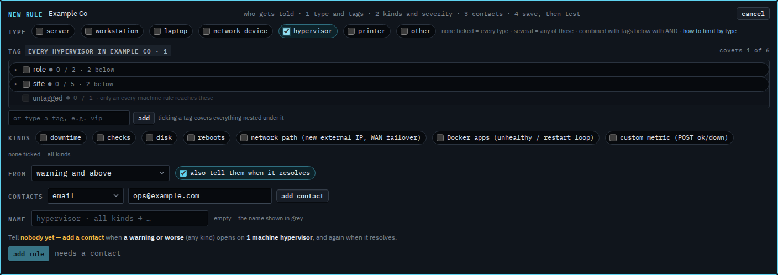Untick the hypervisor type checkbox
The image size is (778, 275).
[x=286, y=31]
